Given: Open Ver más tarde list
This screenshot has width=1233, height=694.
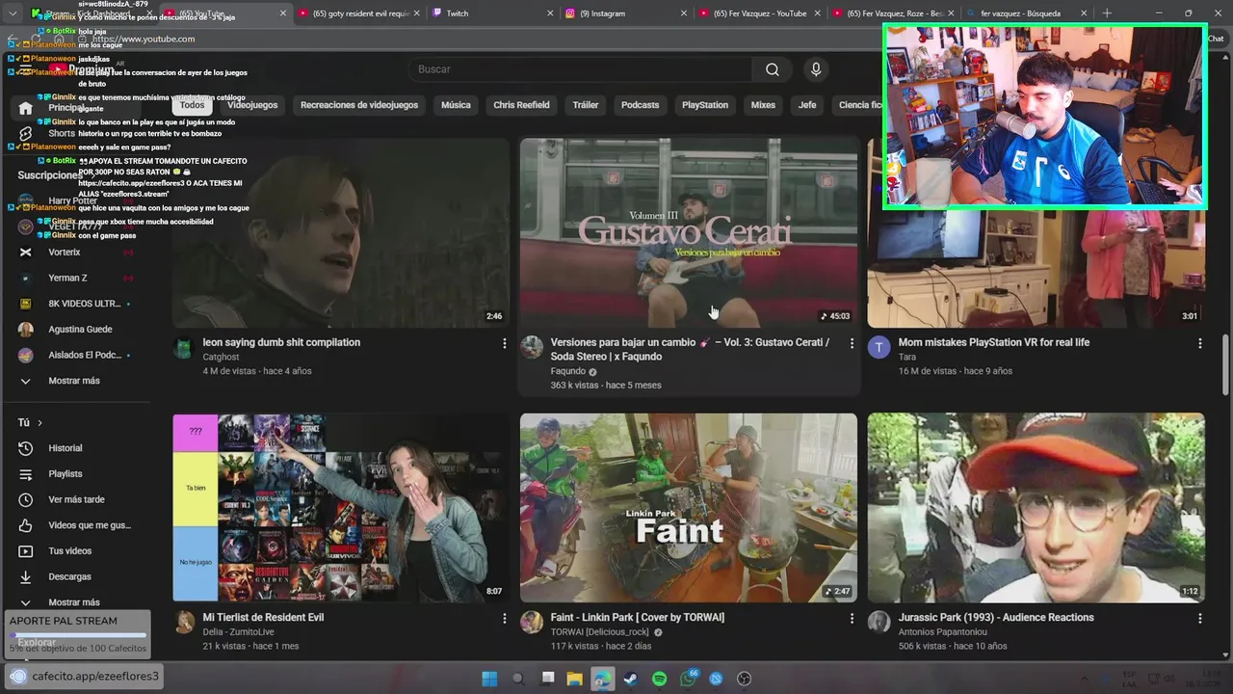Looking at the screenshot, I should (x=76, y=499).
